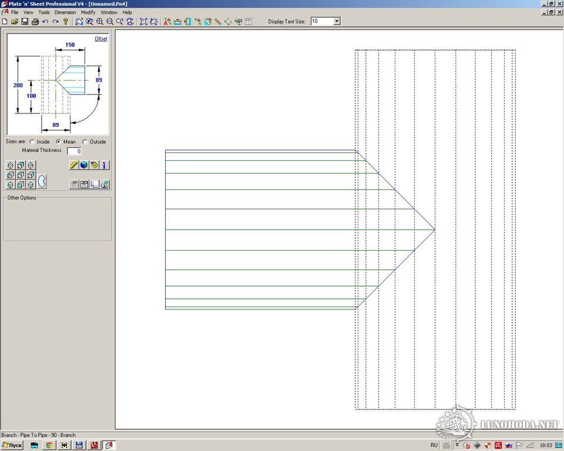The width and height of the screenshot is (564, 451).
Task: Click the 19:53 clock in system tray
Action: tap(546, 445)
